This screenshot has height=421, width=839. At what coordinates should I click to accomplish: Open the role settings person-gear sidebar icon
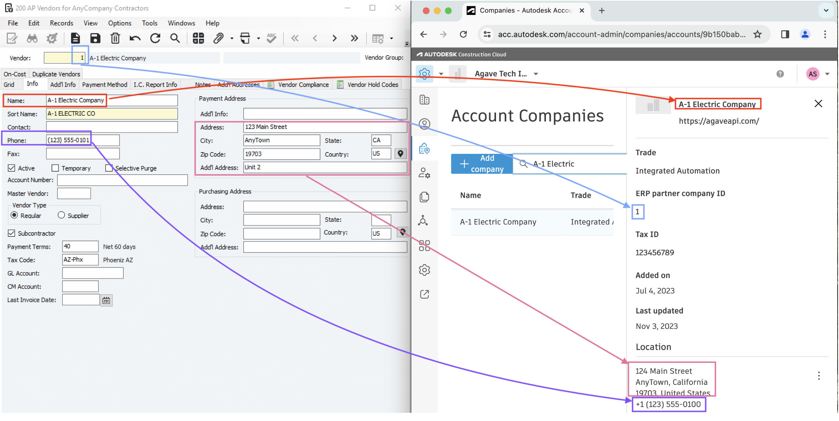pos(424,173)
